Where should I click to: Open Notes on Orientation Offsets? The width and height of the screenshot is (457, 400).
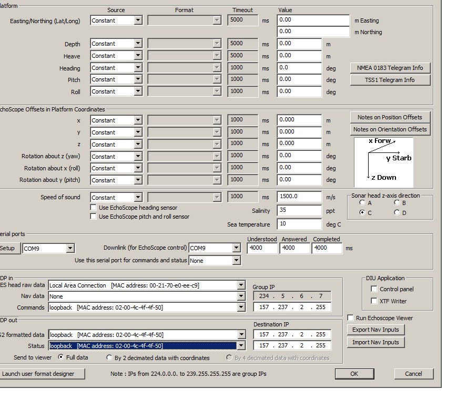pos(390,129)
